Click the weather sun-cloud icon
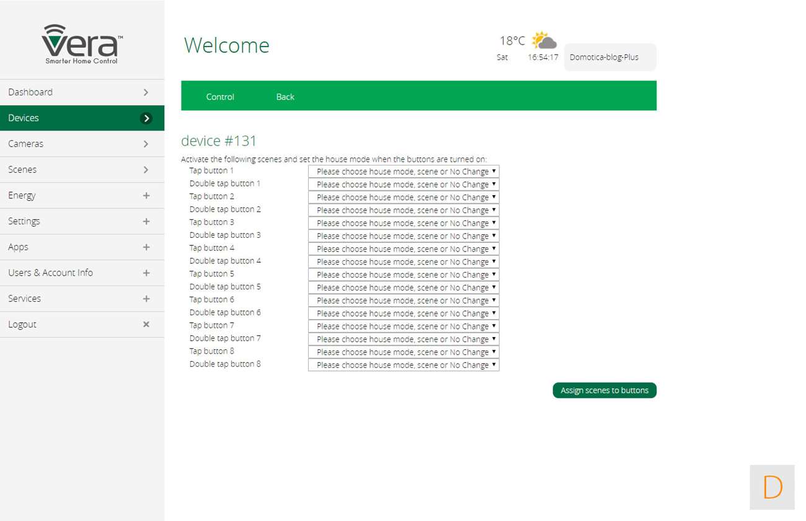806x521 pixels. pyautogui.click(x=544, y=41)
